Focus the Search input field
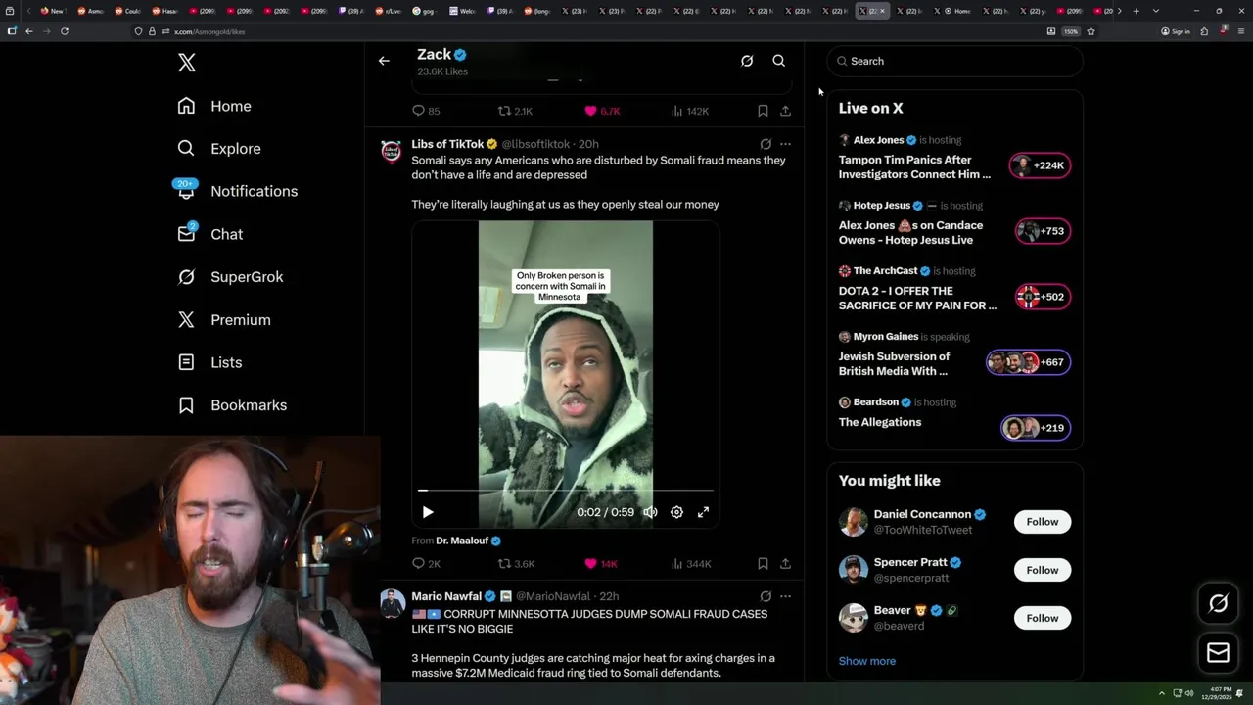This screenshot has width=1253, height=705. point(955,61)
